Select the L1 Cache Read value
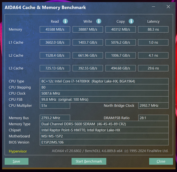Image resolution: width=177 pixels, height=172 pixels. 55,42
